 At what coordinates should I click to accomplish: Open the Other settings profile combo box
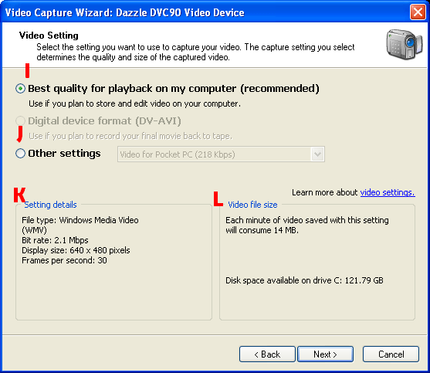pyautogui.click(x=221, y=154)
